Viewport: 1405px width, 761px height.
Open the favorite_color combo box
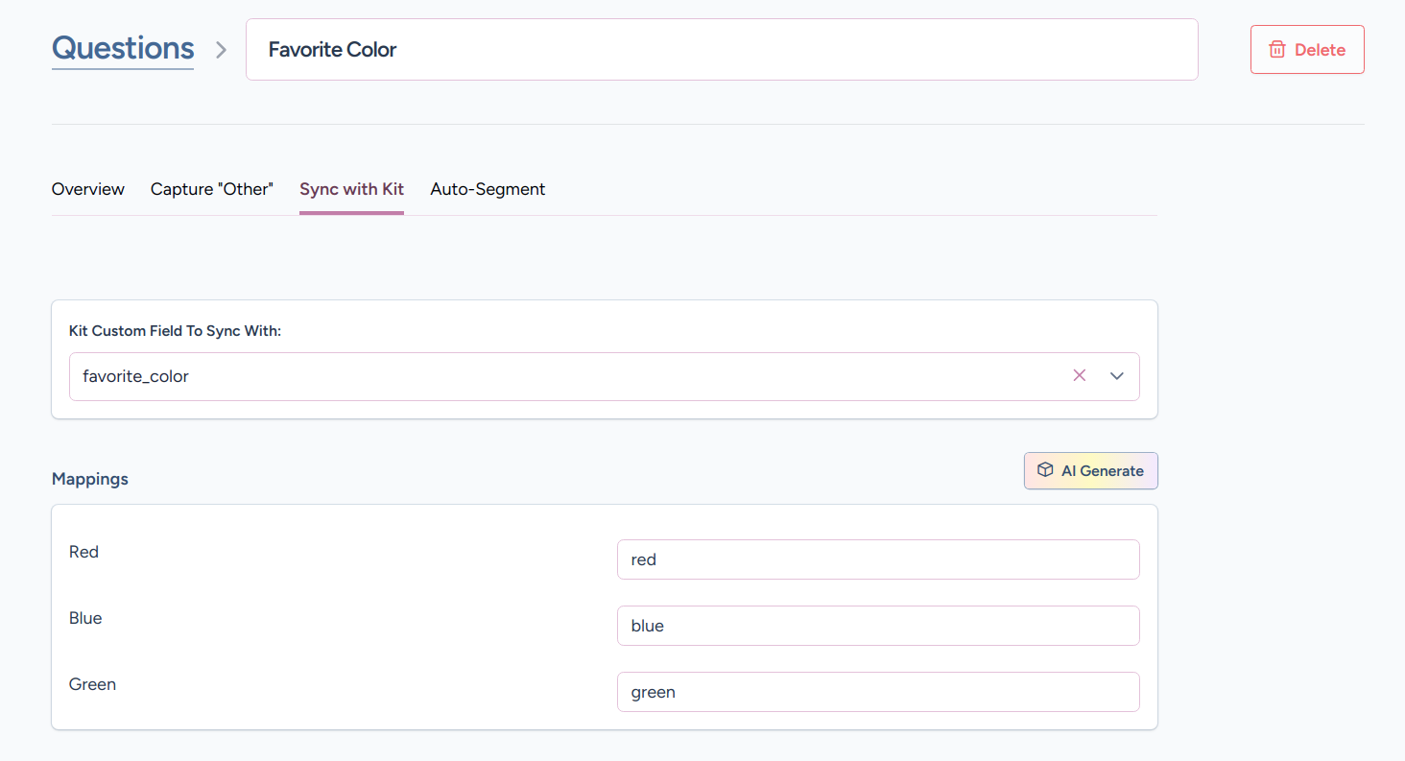pyautogui.click(x=566, y=376)
